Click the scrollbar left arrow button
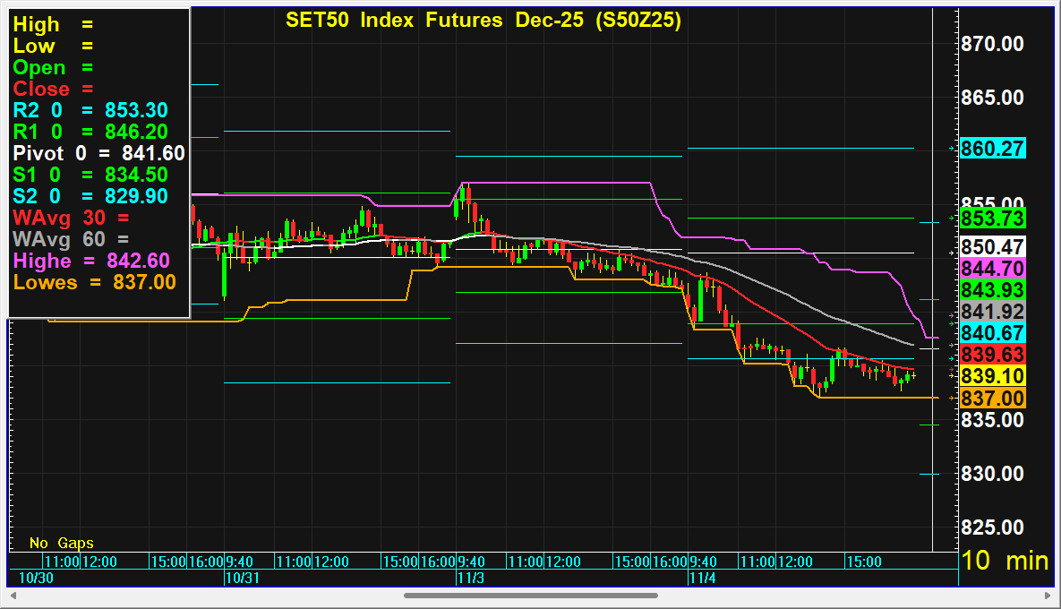 click(x=13, y=596)
